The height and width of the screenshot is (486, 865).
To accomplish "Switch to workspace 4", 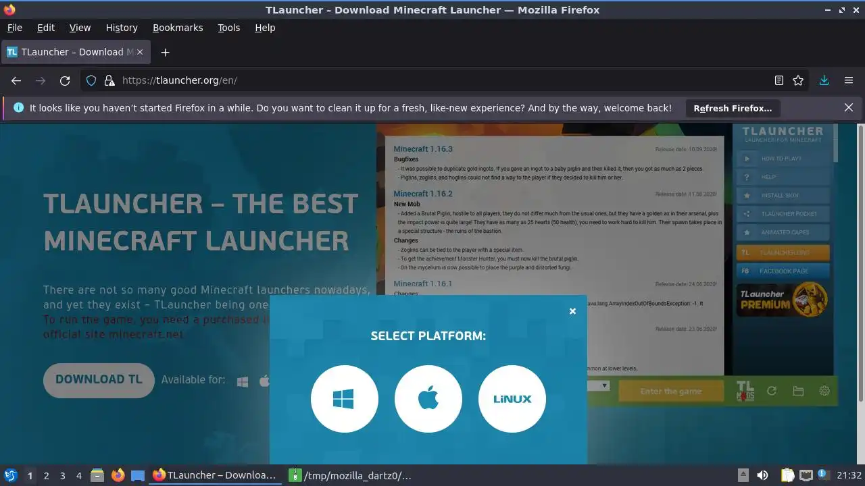I will coord(78,475).
